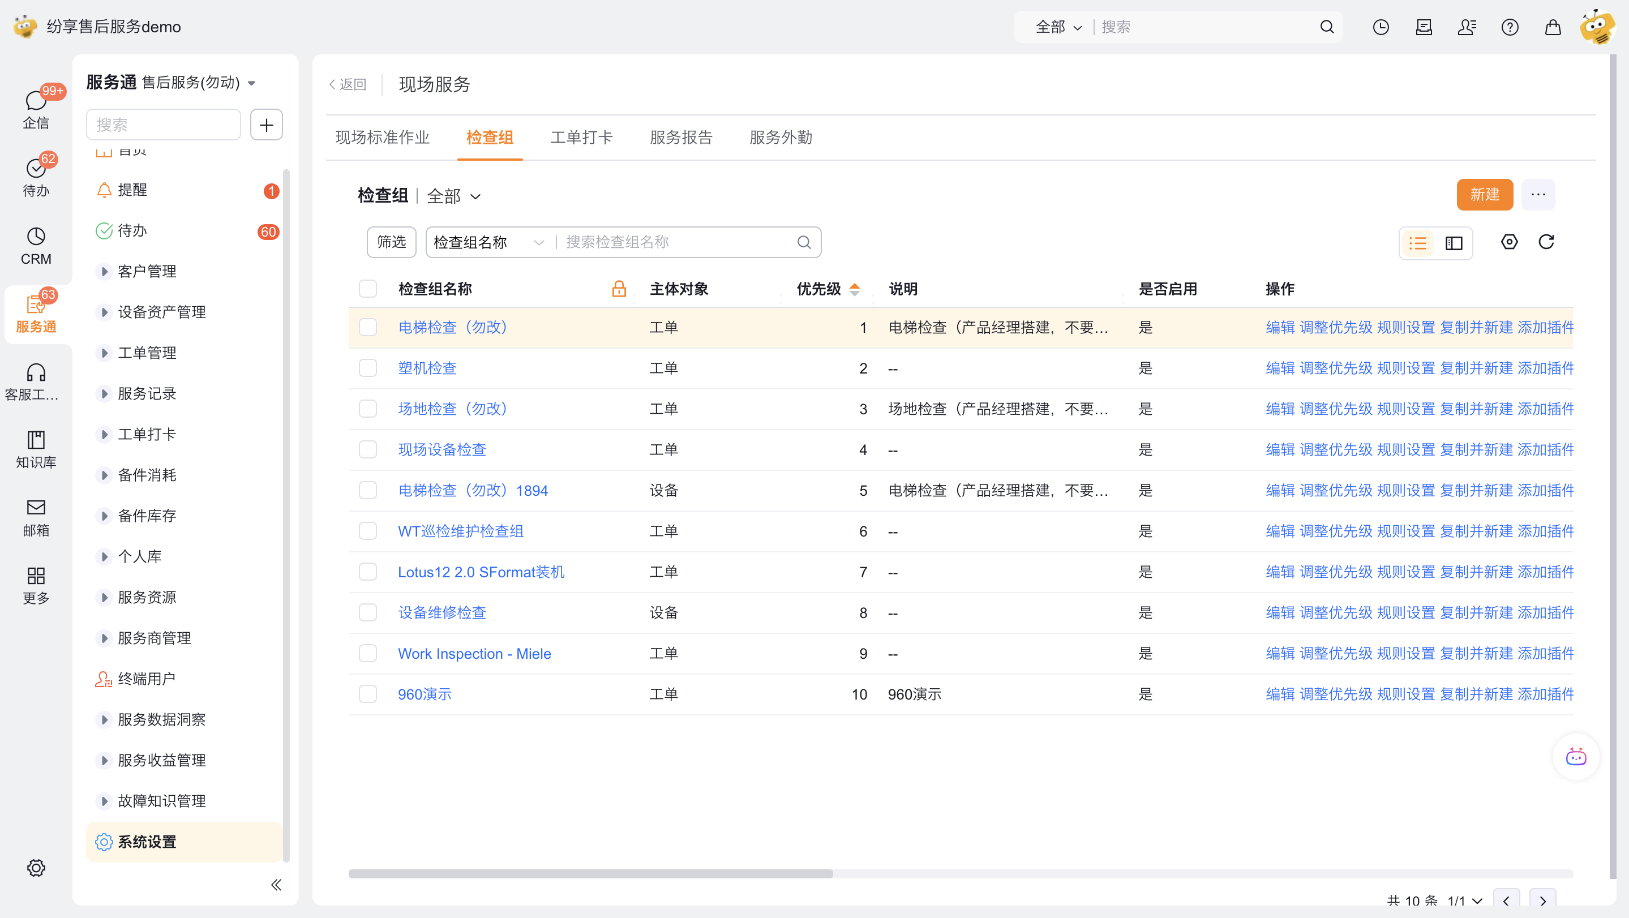1629x918 pixels.
Task: Switch to the 服务报告 tab
Action: pos(680,137)
